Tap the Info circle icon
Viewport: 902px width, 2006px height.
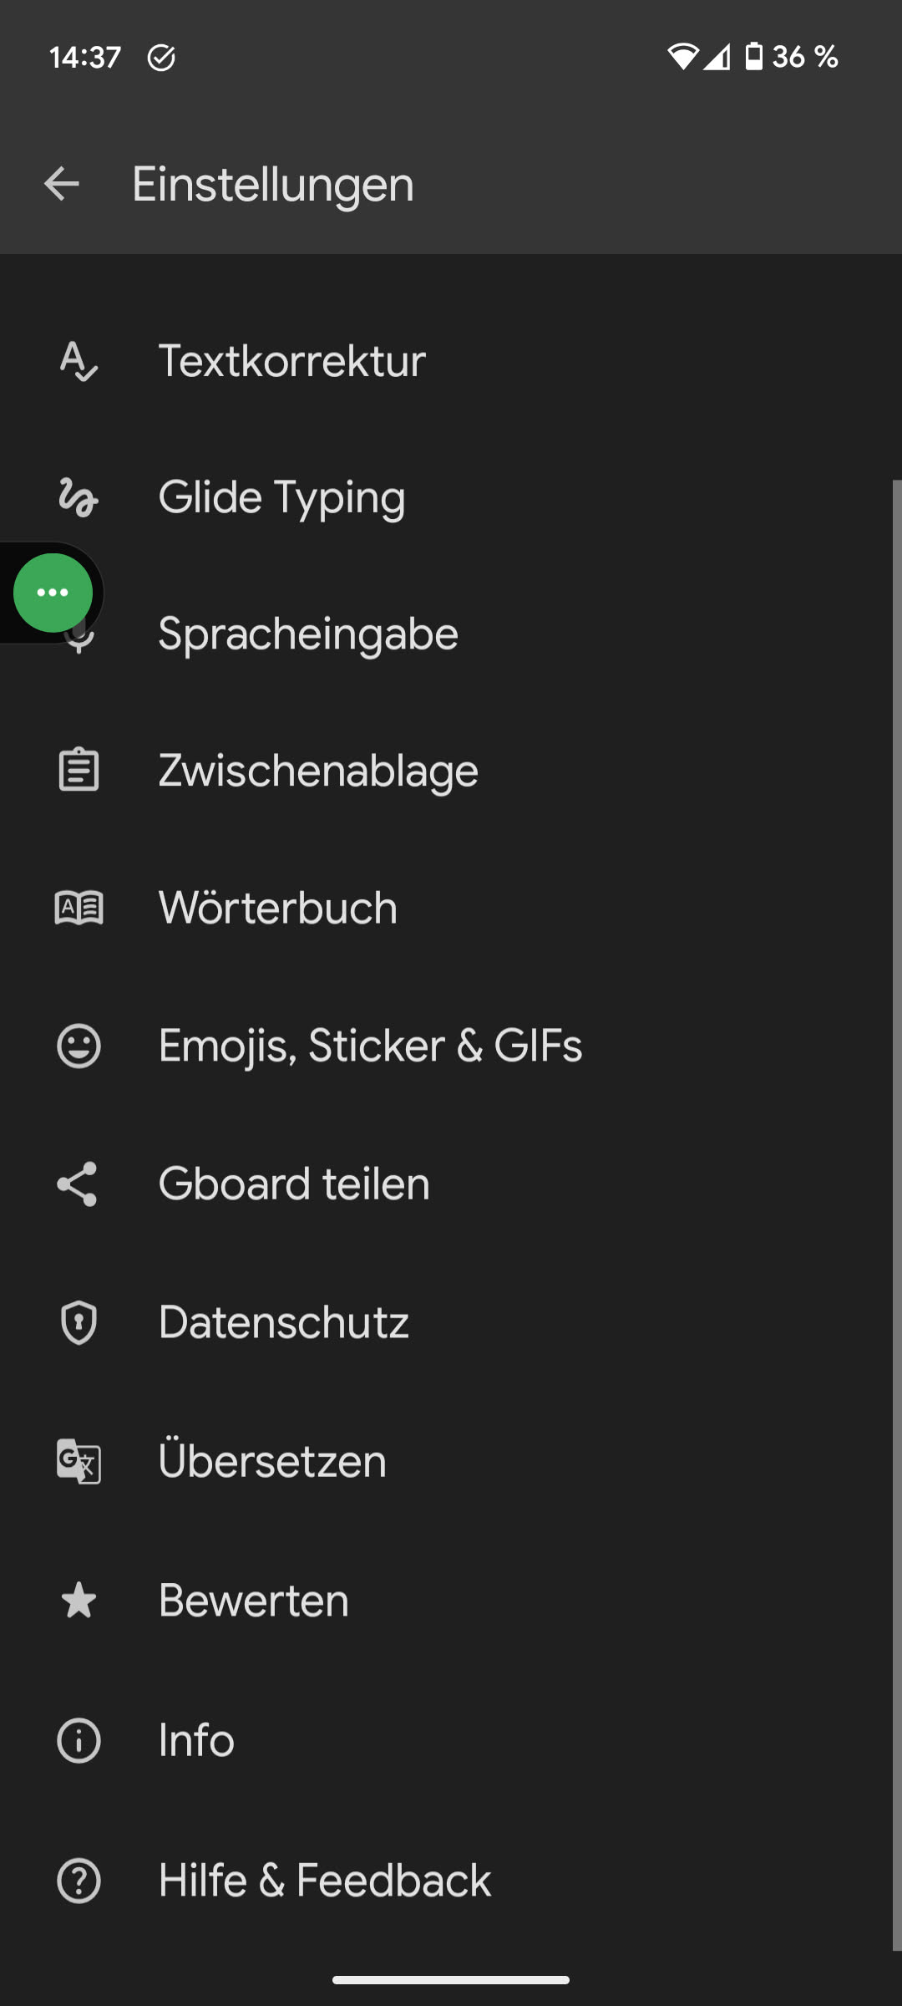(79, 1740)
